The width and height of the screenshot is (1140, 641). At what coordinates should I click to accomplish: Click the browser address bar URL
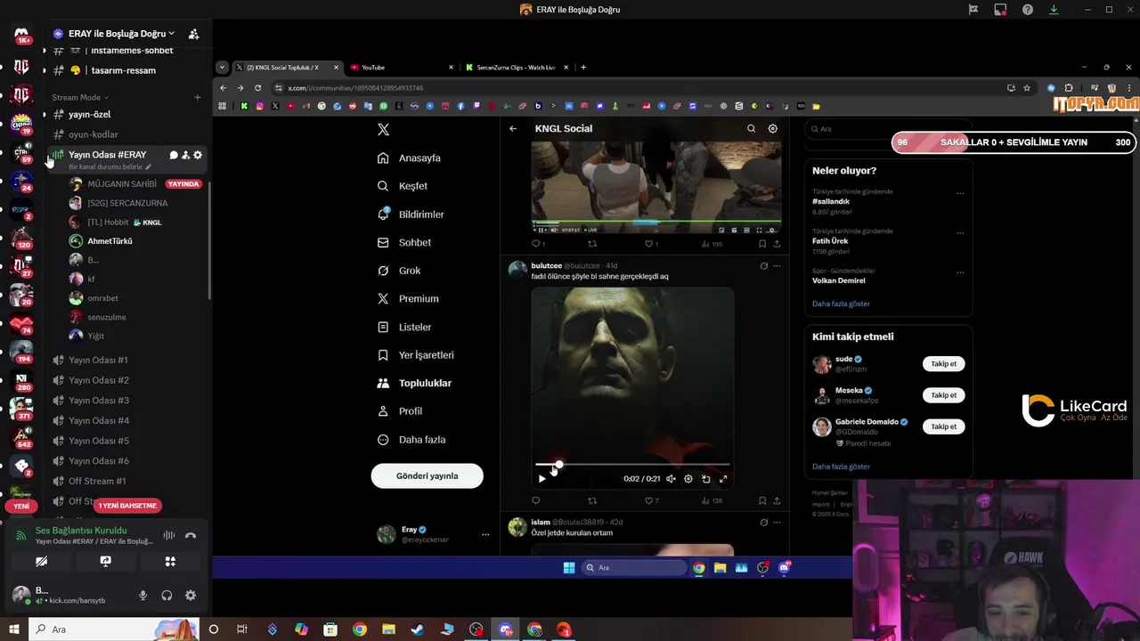(355, 88)
